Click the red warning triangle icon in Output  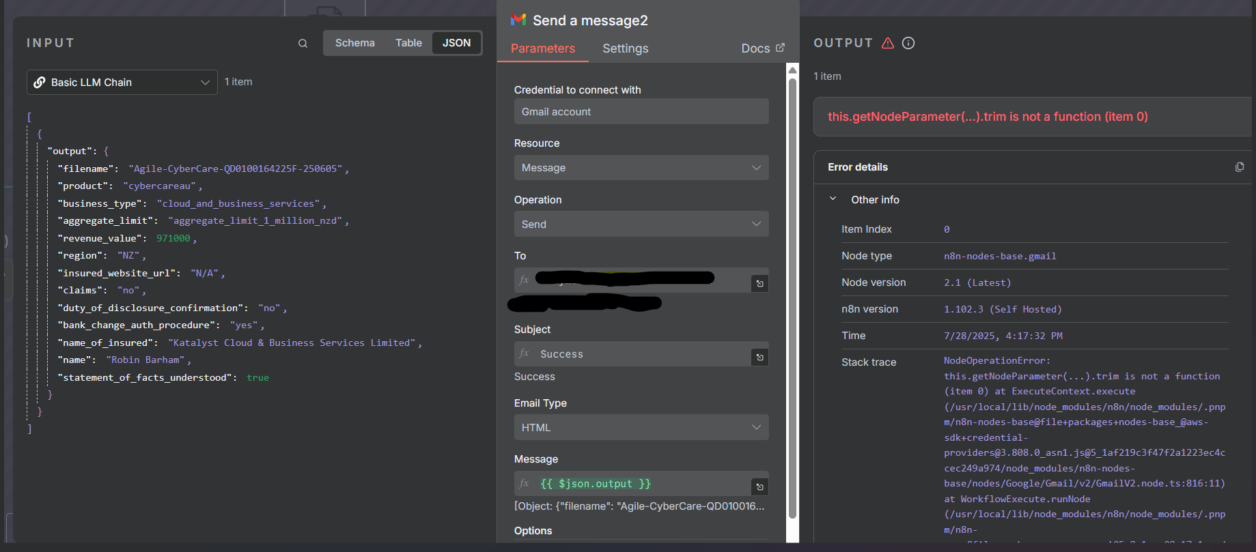click(x=888, y=43)
